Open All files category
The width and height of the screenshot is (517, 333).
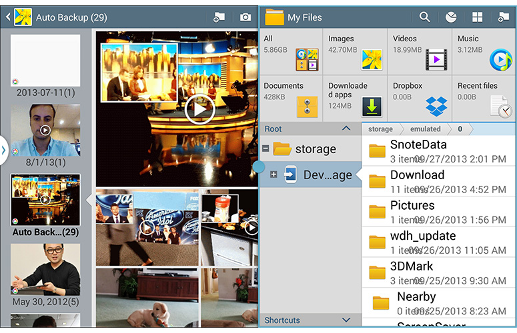click(x=291, y=52)
